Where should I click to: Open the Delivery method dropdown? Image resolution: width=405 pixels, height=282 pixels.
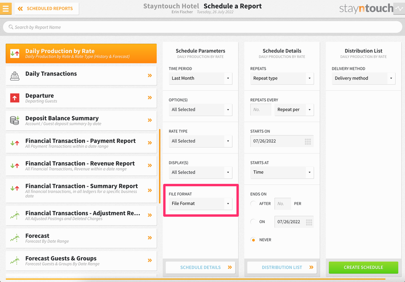(364, 78)
